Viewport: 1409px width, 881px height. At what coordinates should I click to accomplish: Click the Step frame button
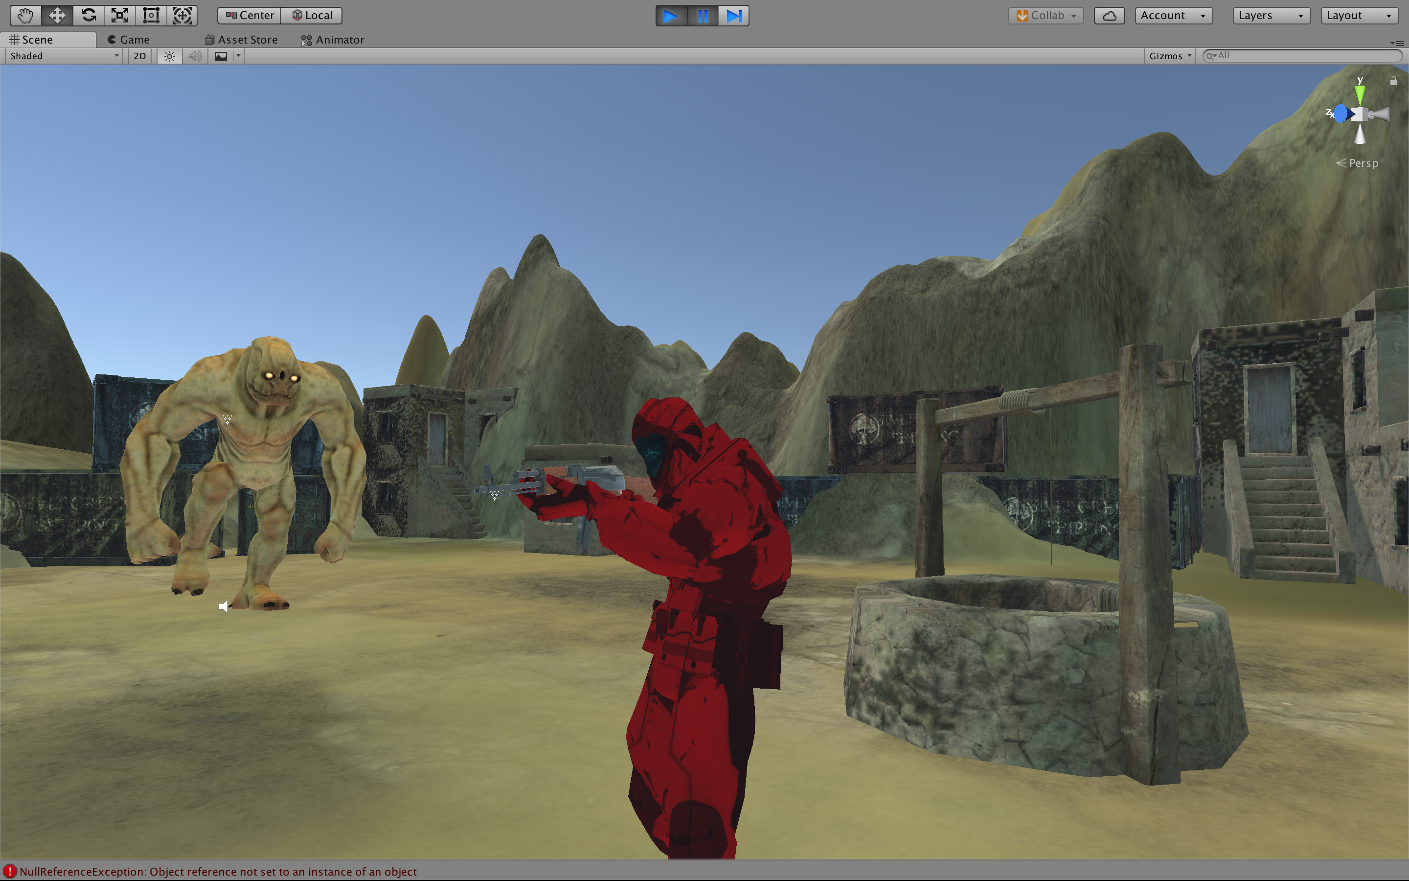[734, 16]
